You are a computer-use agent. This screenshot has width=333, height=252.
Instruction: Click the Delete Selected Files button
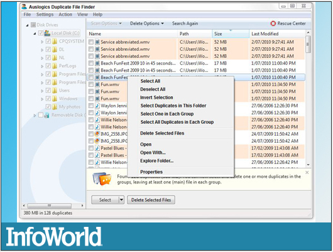(x=151, y=200)
